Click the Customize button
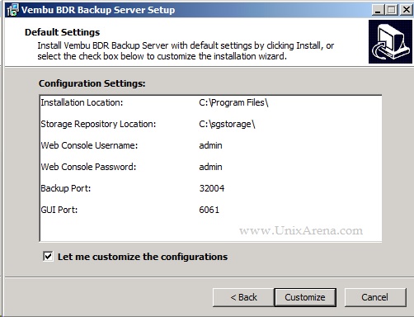Image resolution: width=414 pixels, height=317 pixels. 305,297
